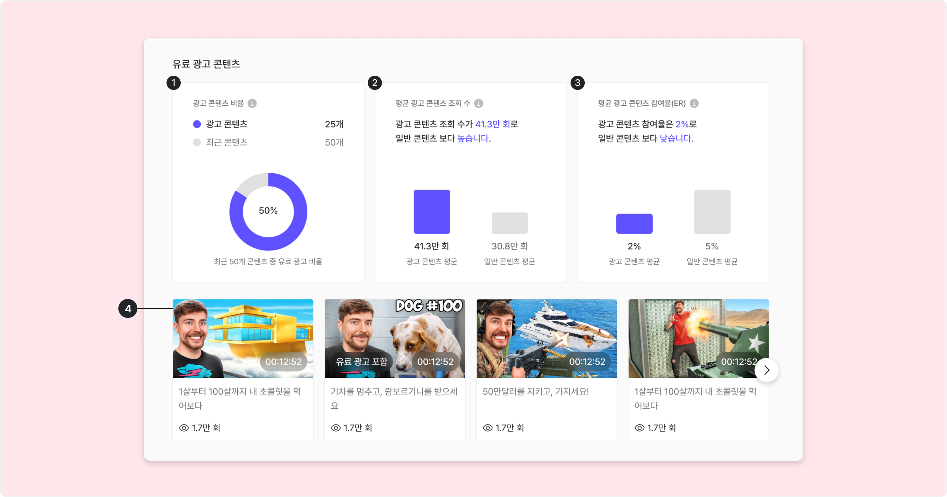
Task: Open the tank video thumbnail
Action: click(699, 338)
